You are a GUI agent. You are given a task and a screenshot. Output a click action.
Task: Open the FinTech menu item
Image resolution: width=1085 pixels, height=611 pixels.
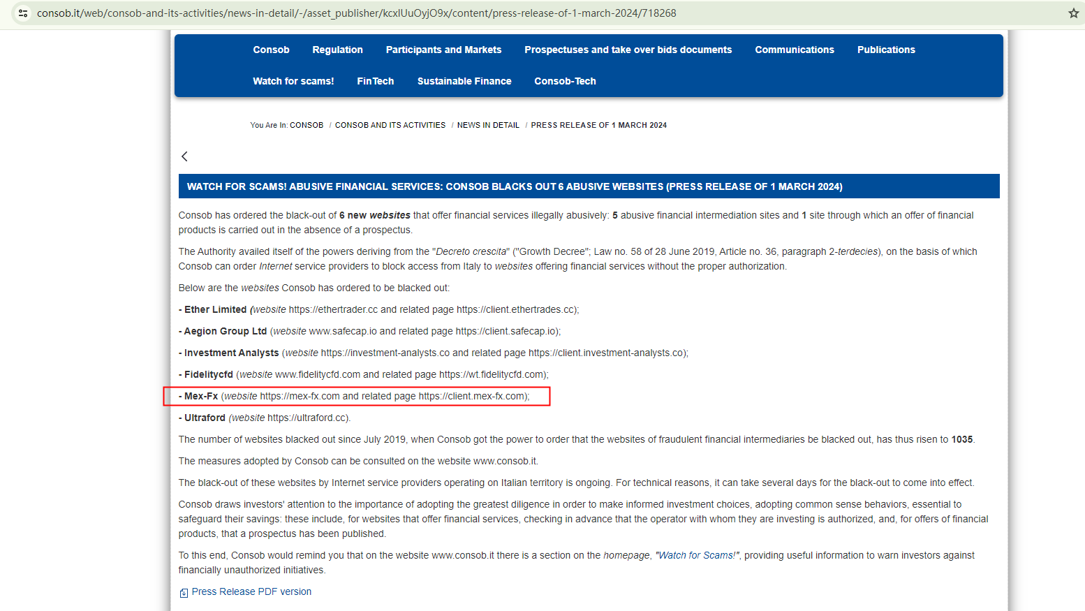[x=376, y=81]
